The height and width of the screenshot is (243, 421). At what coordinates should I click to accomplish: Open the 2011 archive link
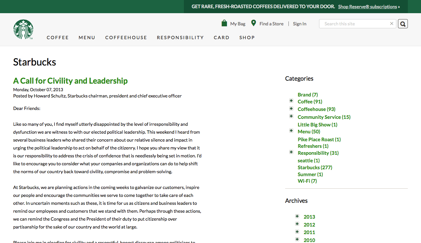tap(309, 232)
